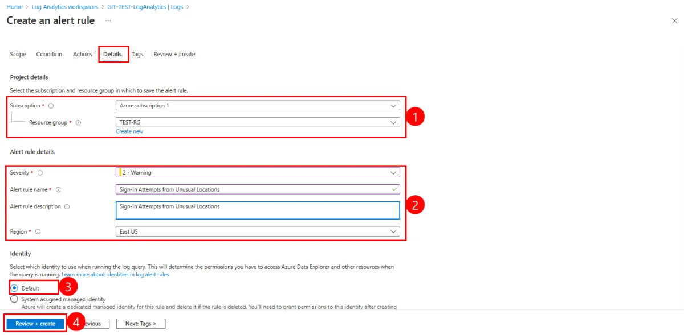The width and height of the screenshot is (684, 335).
Task: Click the Severity info icon
Action: pos(40,173)
